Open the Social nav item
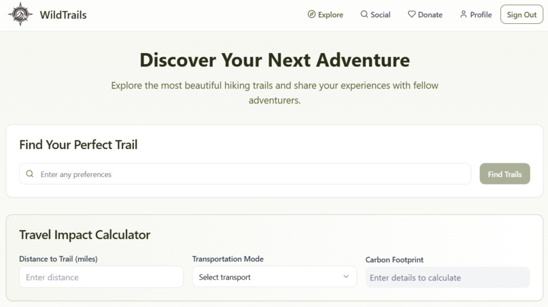The width and height of the screenshot is (548, 307). tap(375, 14)
